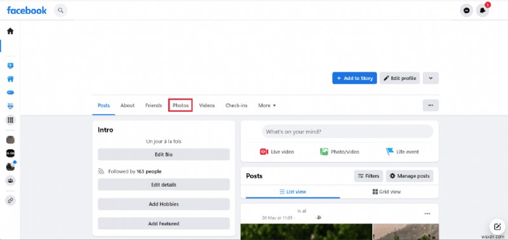Open Watch video icon in sidebar
Viewport: 508px width, 240px height.
pos(10,66)
